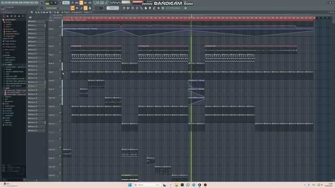Click the Arrangement breadcrumb in playlist title
Image resolution: width=335 pixels, height=188 pixels.
click(76, 12)
